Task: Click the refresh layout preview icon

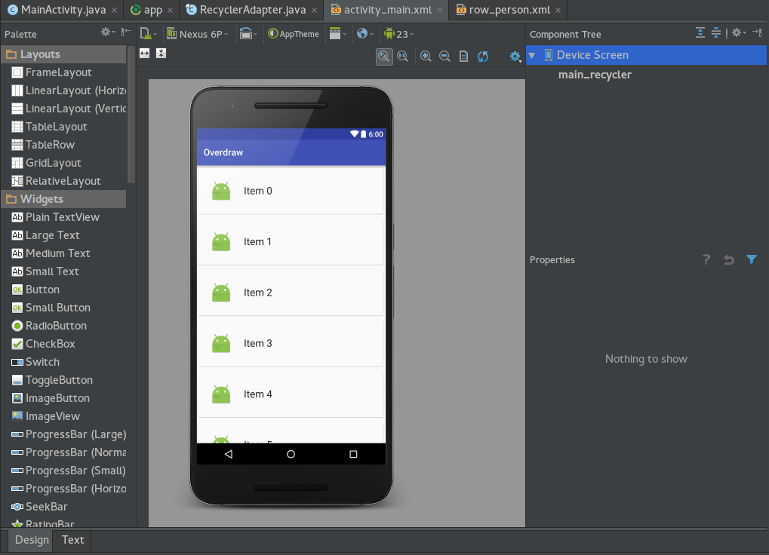Action: point(483,56)
